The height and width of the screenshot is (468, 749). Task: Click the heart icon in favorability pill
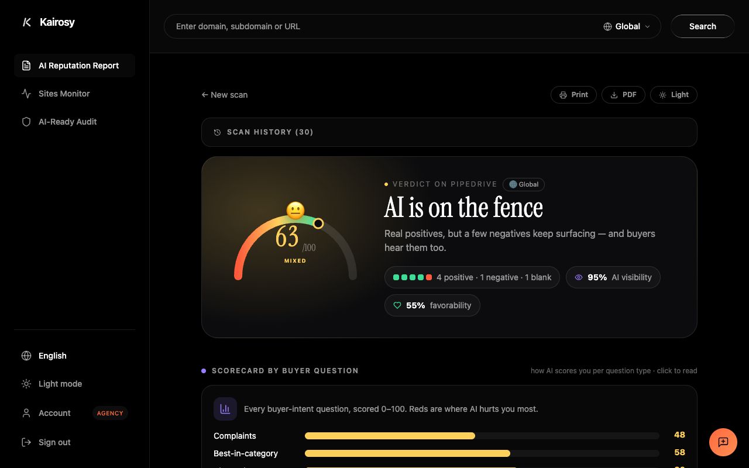pyautogui.click(x=397, y=305)
